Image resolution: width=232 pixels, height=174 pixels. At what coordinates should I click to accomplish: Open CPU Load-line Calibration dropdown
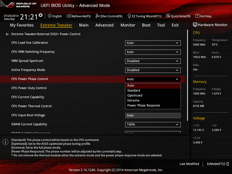pos(153,43)
